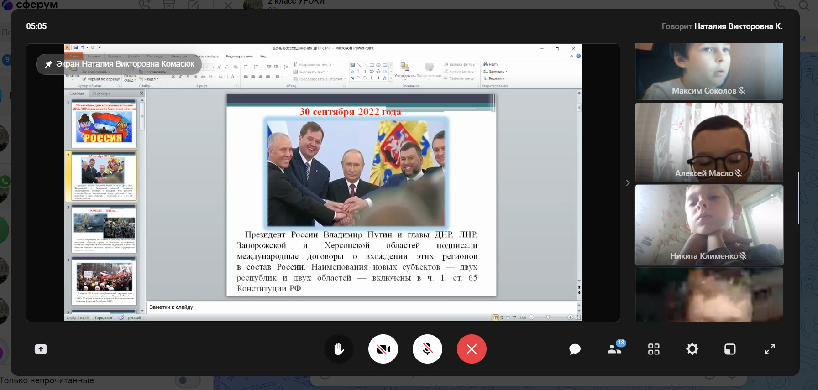Image resolution: width=818 pixels, height=390 pixels.
Task: Open Направление текста dropdown
Action: point(314,64)
